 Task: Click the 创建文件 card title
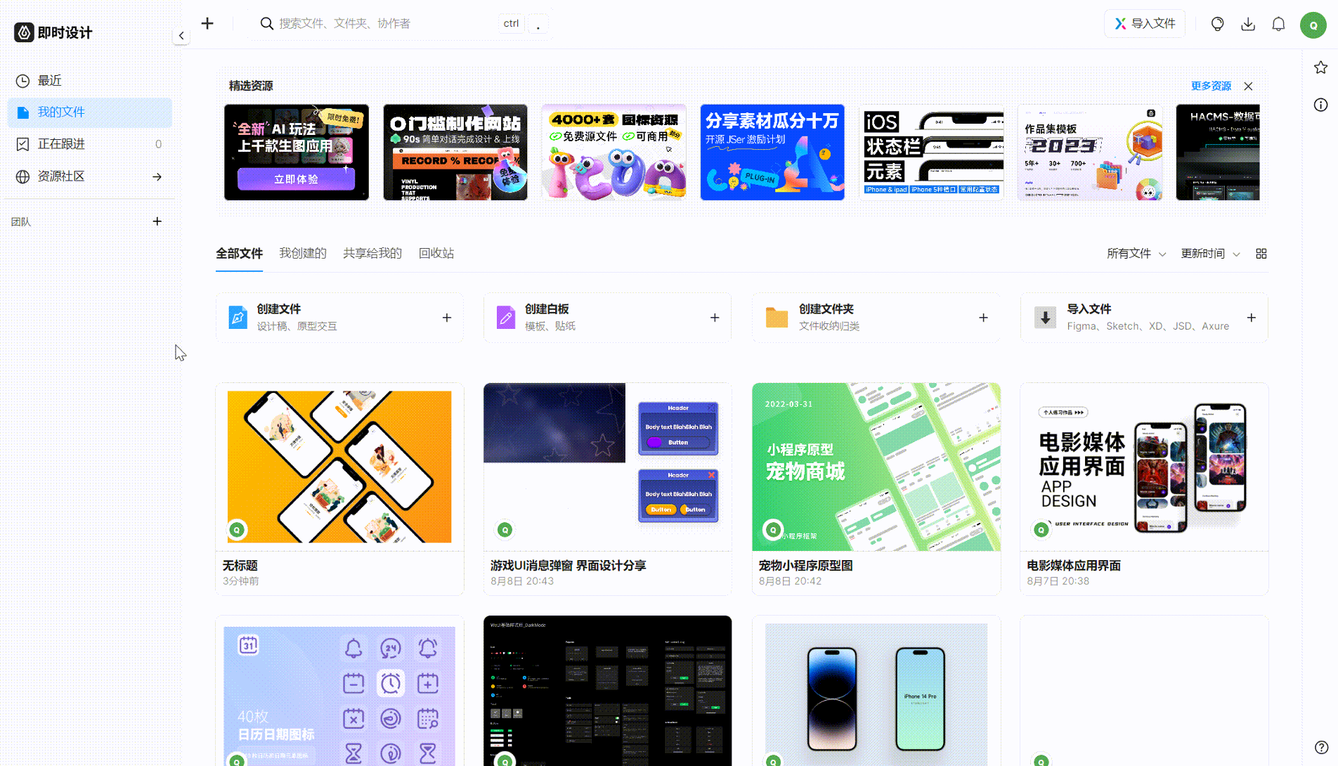point(278,309)
